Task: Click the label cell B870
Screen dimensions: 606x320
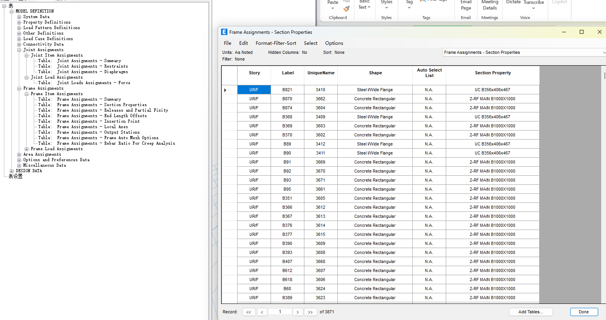Action: click(x=287, y=99)
